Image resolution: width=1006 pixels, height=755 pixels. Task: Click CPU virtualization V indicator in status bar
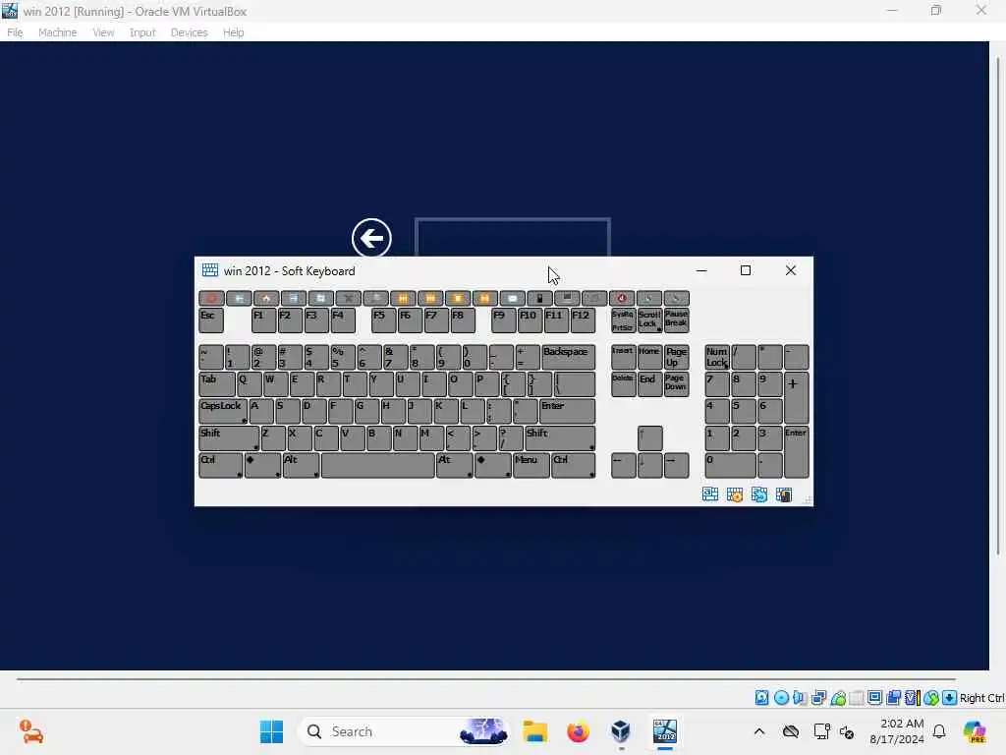[x=912, y=698]
